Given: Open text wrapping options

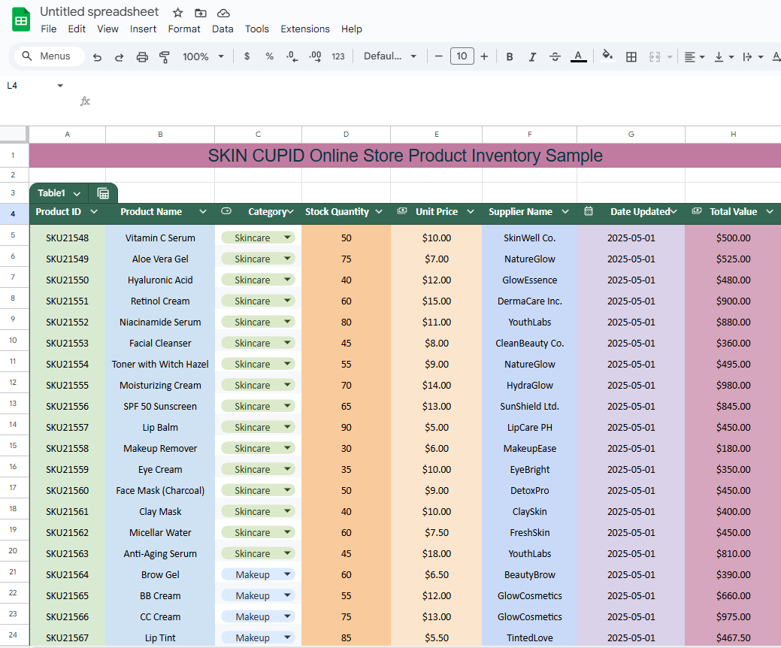Looking at the screenshot, I should click(x=752, y=57).
